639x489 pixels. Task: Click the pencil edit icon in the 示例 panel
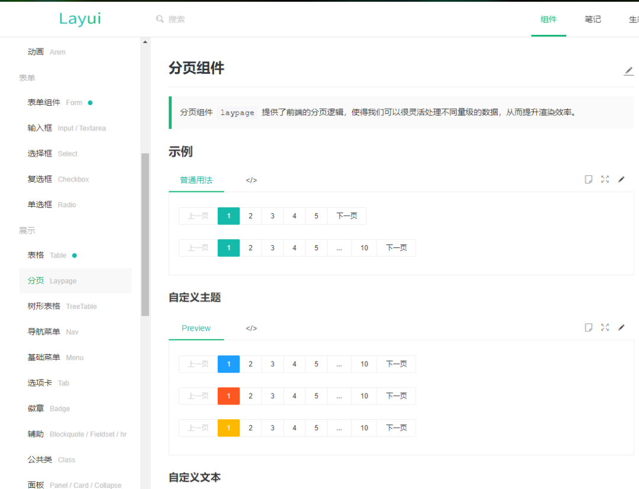621,180
